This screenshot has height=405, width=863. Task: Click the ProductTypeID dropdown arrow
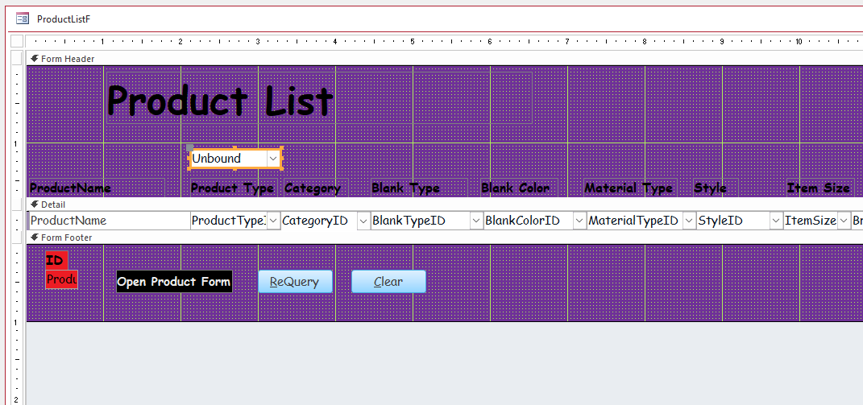(x=273, y=221)
